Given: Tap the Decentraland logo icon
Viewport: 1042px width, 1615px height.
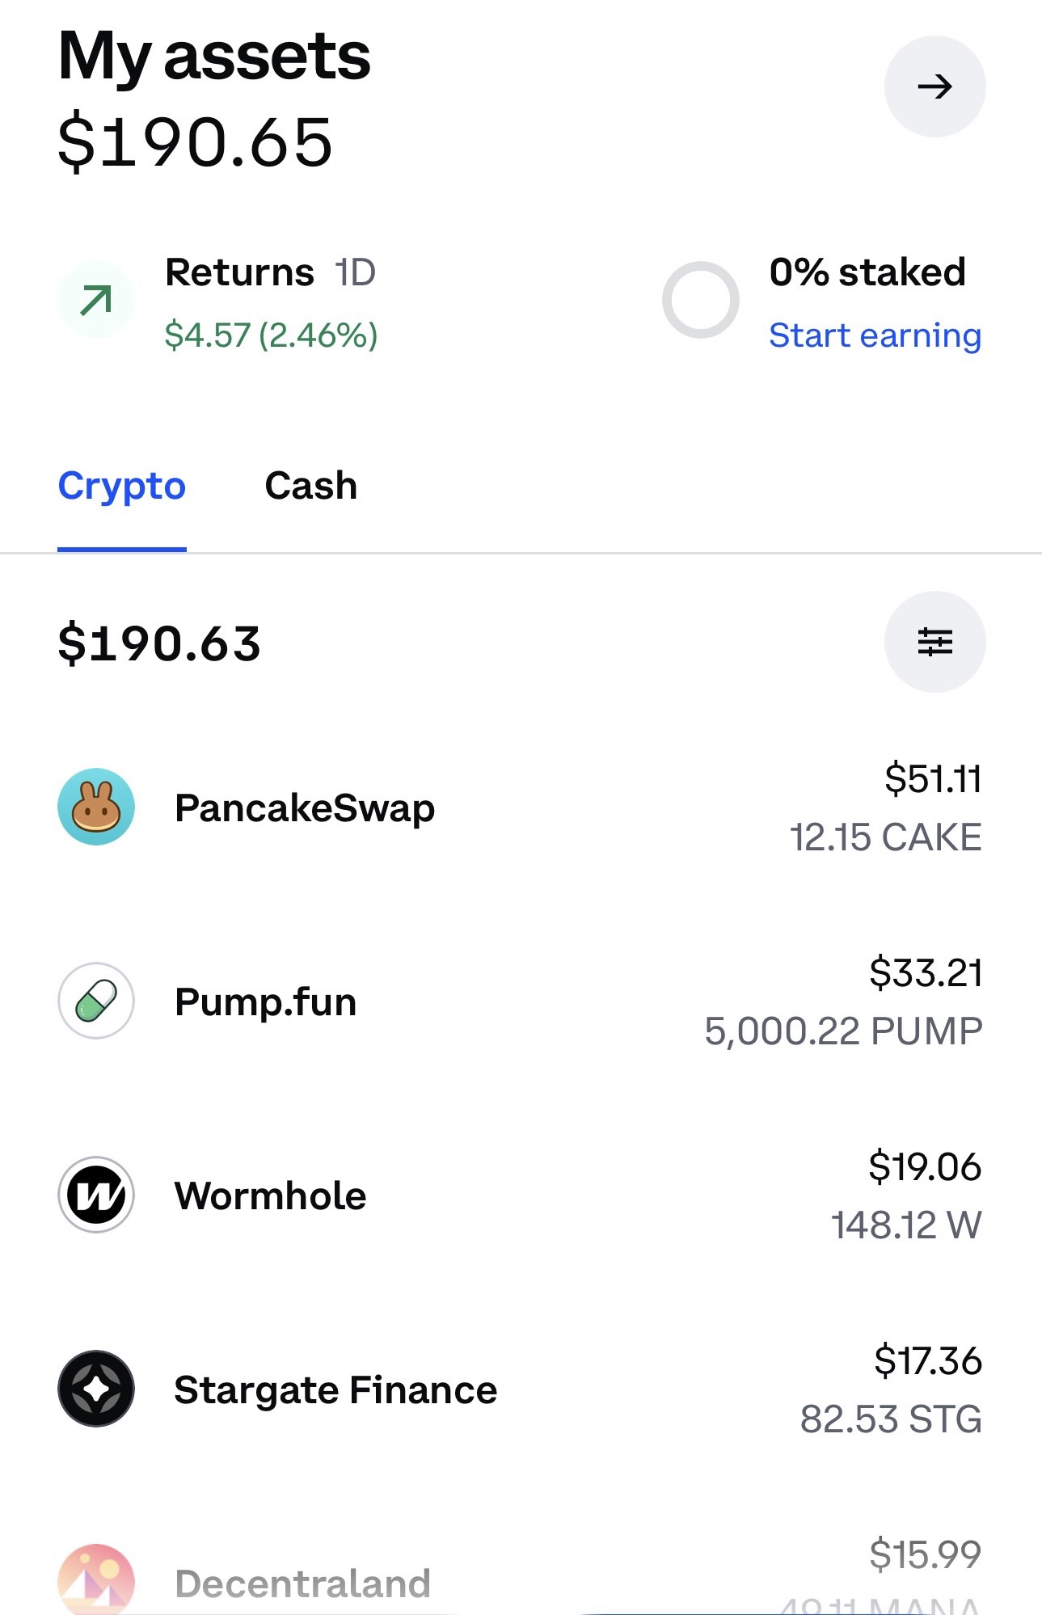Looking at the screenshot, I should [96, 1580].
